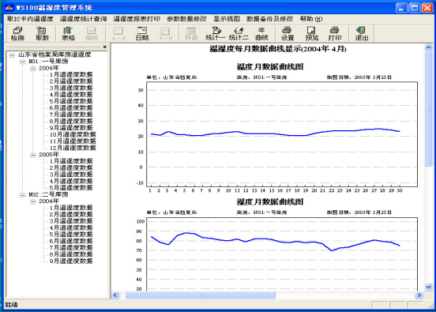
Task: Select the 日期 date icon
Action: [142, 34]
